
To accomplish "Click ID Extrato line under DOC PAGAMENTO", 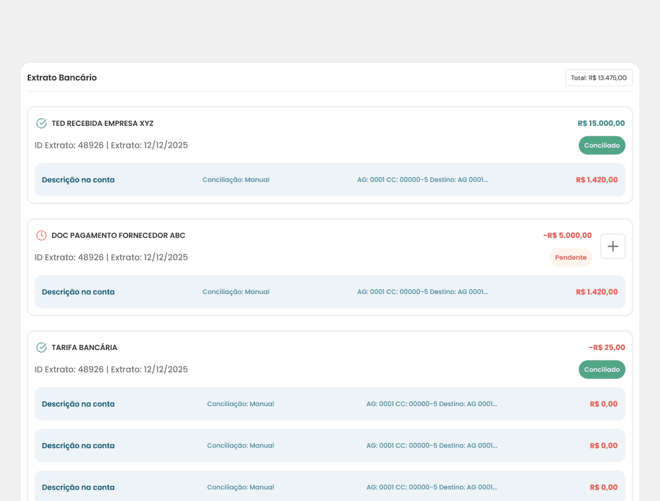I will 111,257.
